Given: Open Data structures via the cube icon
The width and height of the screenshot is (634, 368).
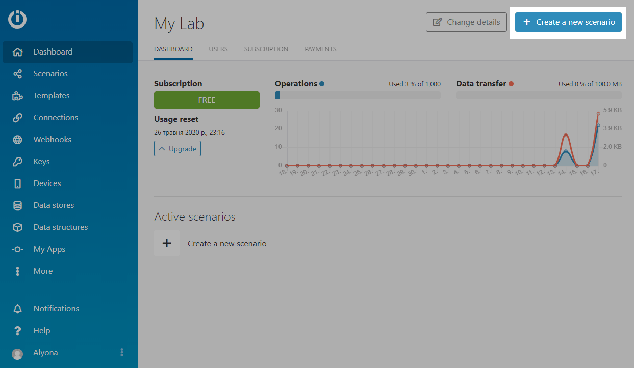Looking at the screenshot, I should click(17, 227).
